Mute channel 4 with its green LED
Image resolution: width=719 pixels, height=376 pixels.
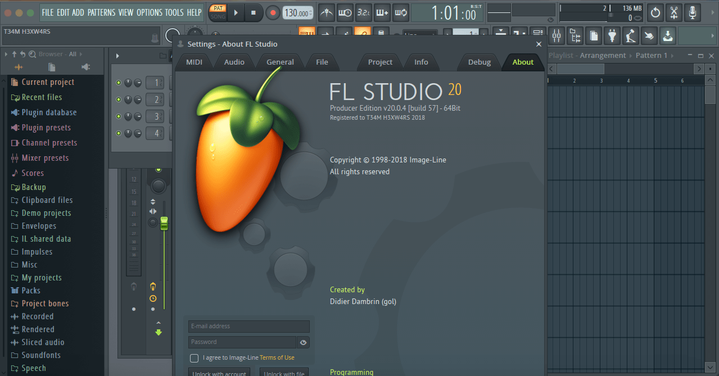119,133
